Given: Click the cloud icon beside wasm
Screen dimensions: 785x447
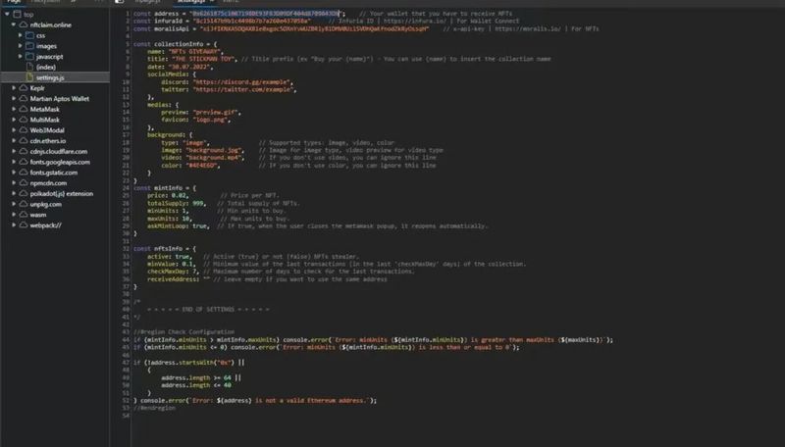Looking at the screenshot, I should (x=24, y=215).
